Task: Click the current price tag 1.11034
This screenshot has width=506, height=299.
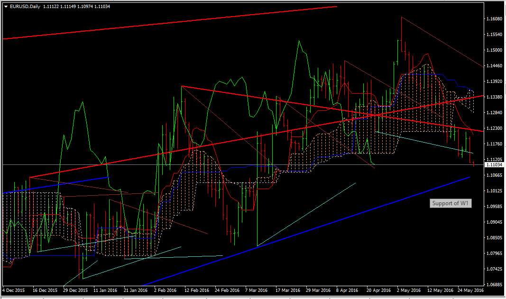Action: tap(495, 165)
